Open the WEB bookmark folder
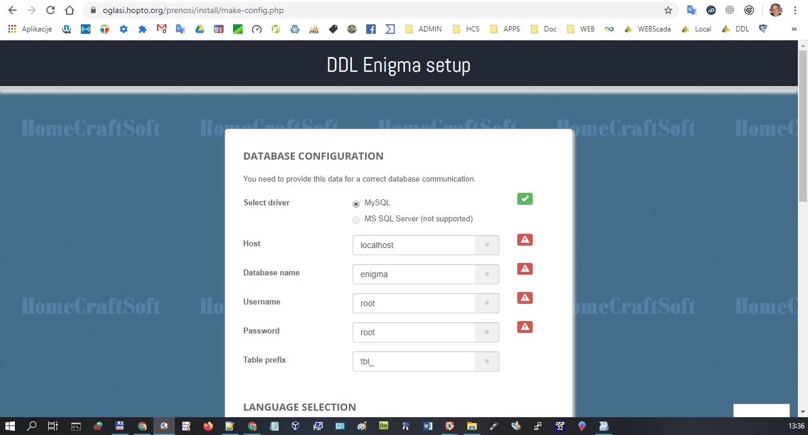This screenshot has height=435, width=808. pyautogui.click(x=581, y=28)
